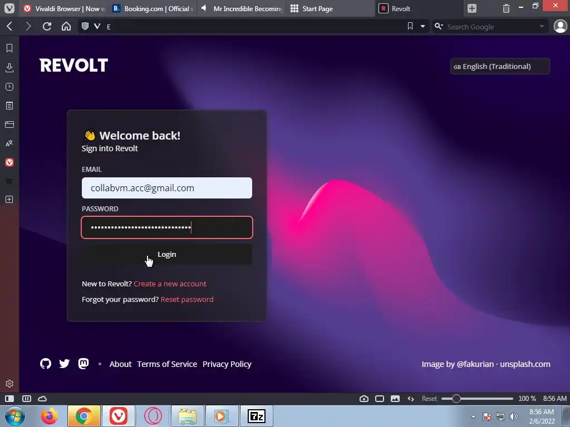Switch to the Booking.com tab
The width and height of the screenshot is (570, 427).
[x=153, y=8]
